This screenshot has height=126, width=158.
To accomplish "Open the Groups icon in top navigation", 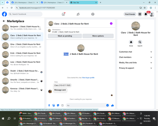I will coord(93,14).
